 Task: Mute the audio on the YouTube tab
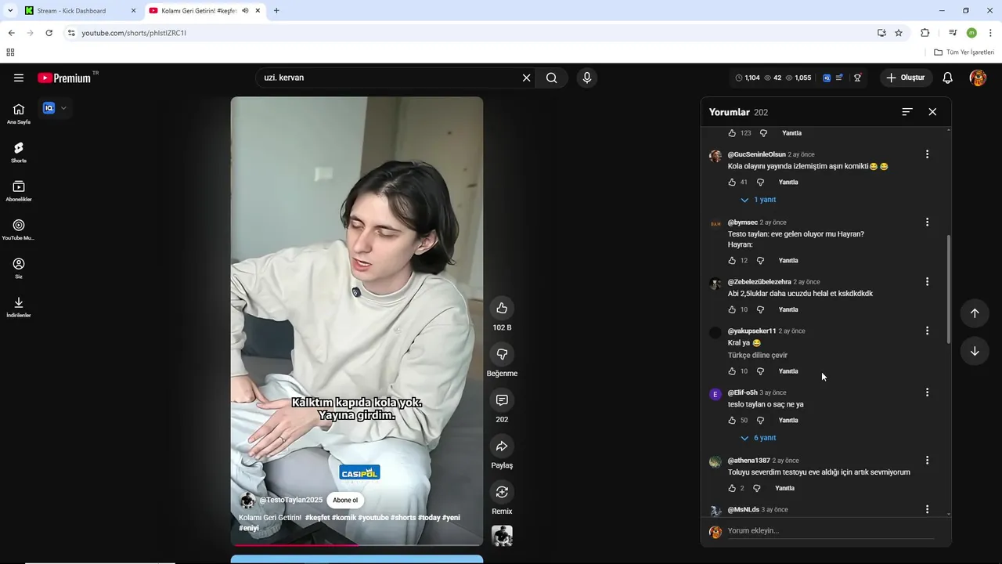tap(245, 11)
